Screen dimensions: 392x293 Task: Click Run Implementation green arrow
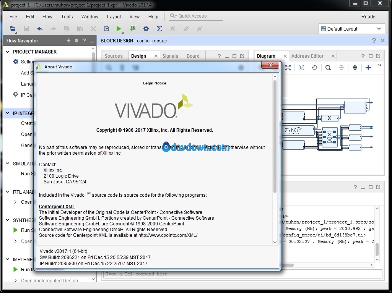16,270
